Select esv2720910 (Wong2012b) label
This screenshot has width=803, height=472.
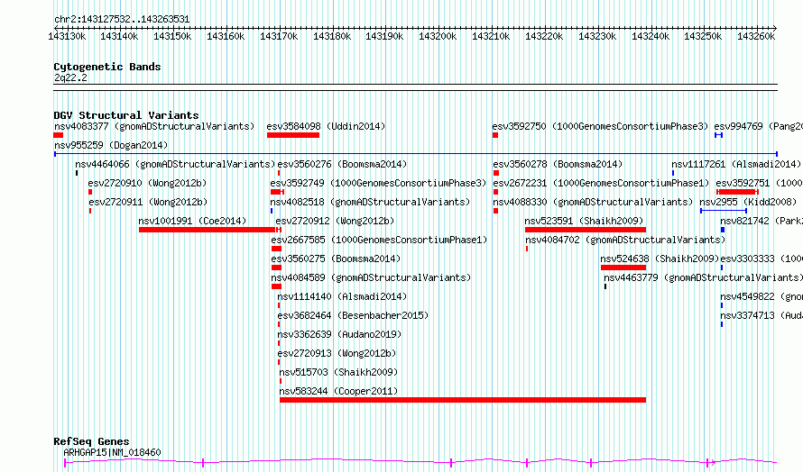[x=147, y=183]
